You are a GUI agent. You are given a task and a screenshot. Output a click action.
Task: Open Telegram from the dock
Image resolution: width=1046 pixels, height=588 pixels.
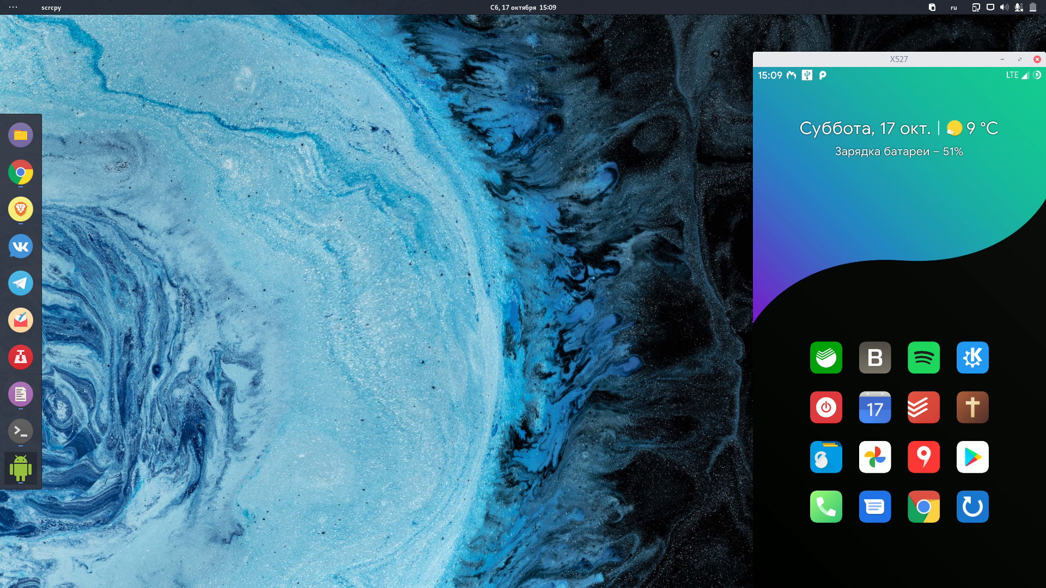point(21,283)
